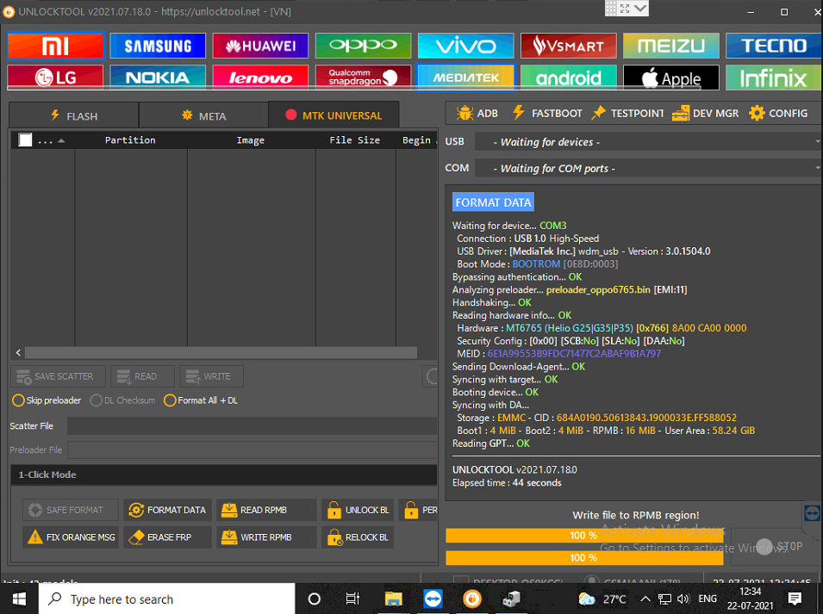
Task: Open Task View on the taskbar
Action: (x=352, y=598)
